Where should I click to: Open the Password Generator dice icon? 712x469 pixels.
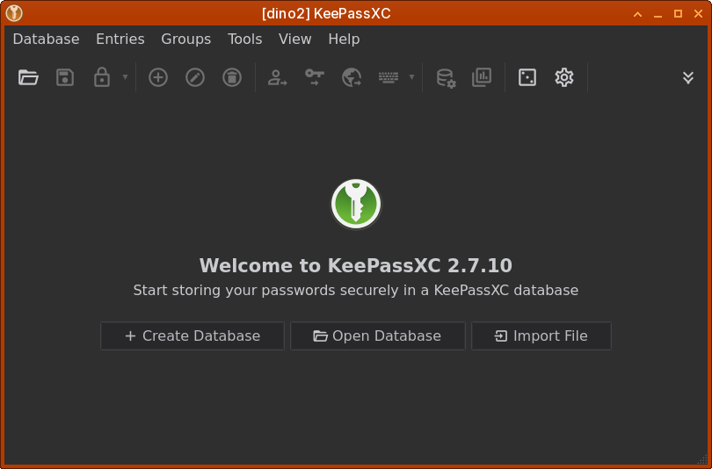point(527,77)
